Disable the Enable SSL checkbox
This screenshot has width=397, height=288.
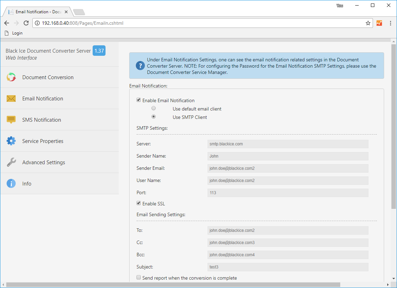point(139,203)
